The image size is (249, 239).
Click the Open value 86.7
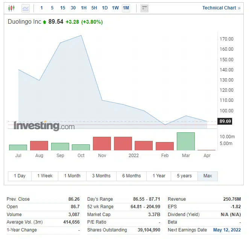tap(75, 207)
